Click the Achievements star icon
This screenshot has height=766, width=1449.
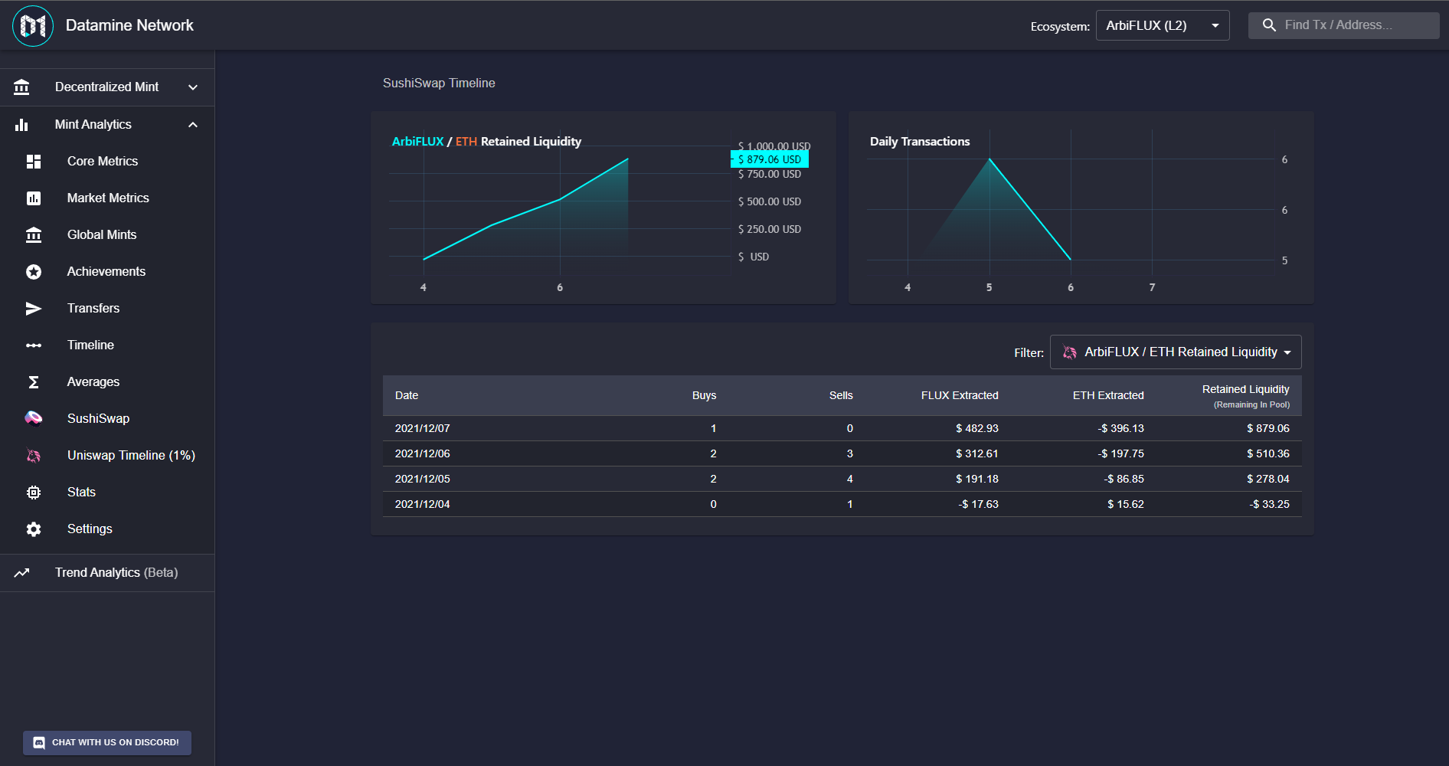[34, 272]
